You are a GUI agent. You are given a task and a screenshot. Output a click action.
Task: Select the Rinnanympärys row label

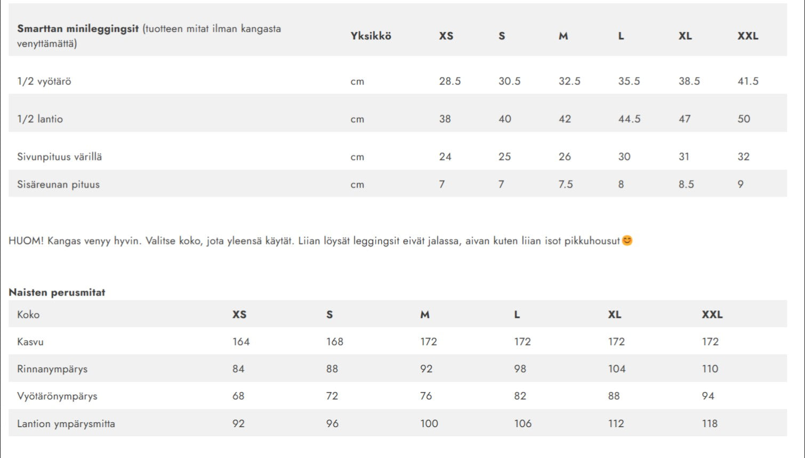[x=52, y=369]
